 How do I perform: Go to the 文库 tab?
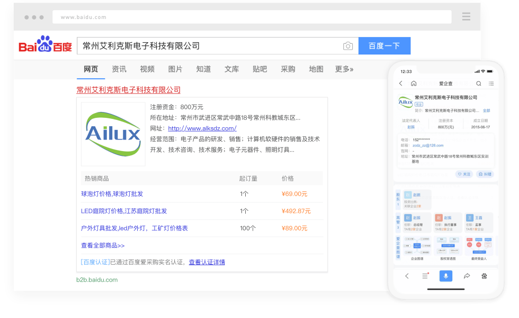pyautogui.click(x=231, y=69)
